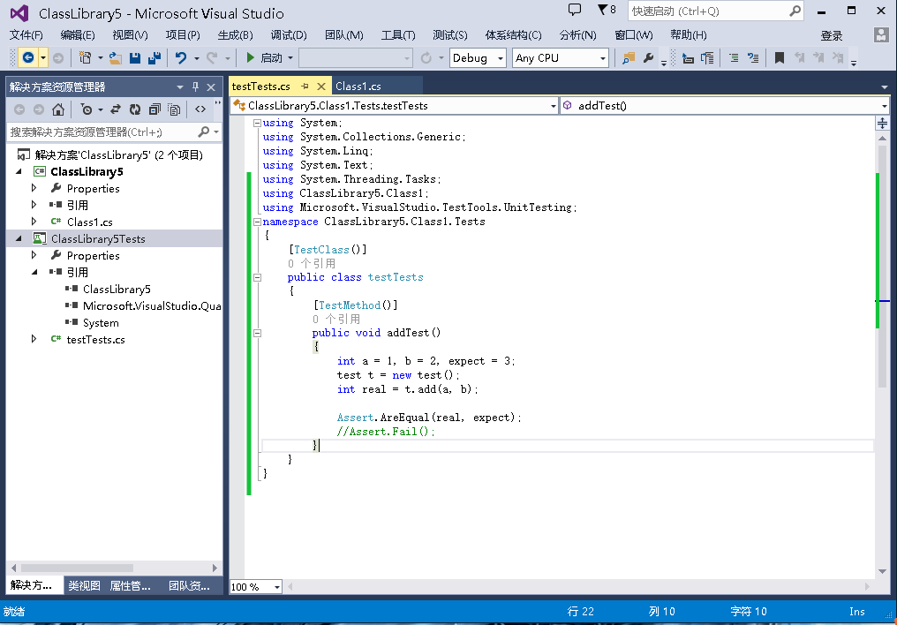Click the view code angle brackets icon

click(200, 109)
